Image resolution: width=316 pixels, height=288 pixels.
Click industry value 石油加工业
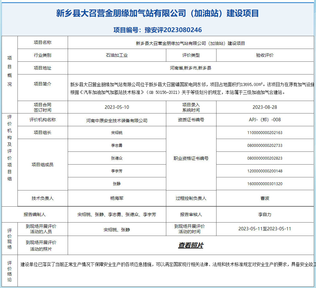(x=117, y=55)
